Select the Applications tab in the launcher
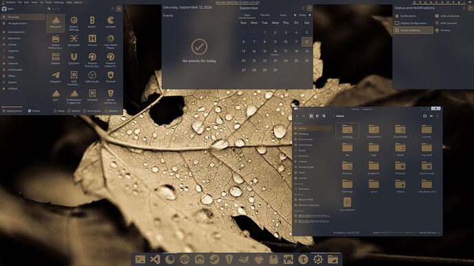 (x=12, y=111)
